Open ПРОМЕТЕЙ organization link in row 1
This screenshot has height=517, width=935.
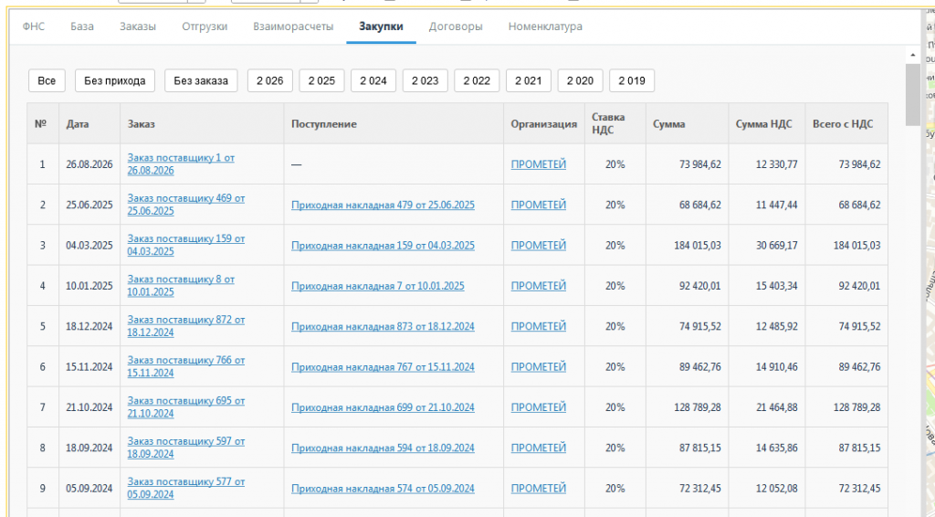point(539,164)
